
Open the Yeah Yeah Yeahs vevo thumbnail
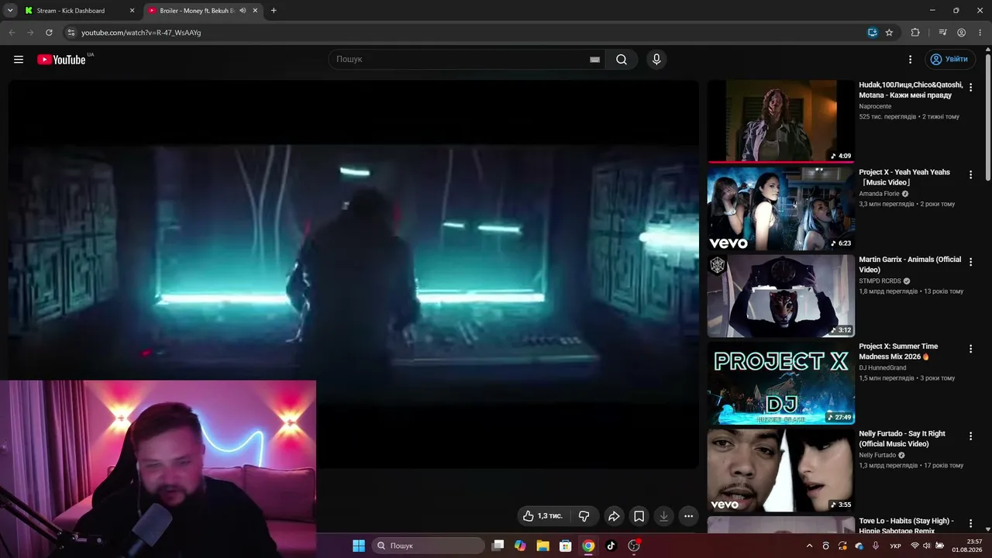(781, 208)
